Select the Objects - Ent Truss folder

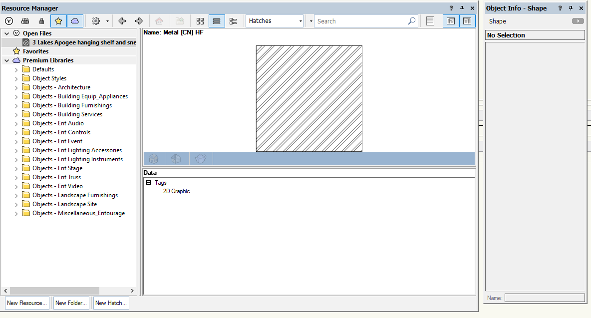(56, 177)
